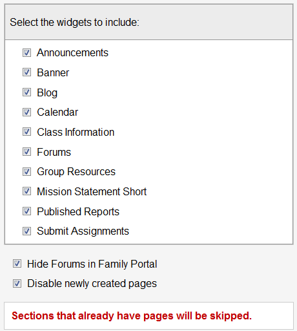Toggle the Banner widget checkbox

[26, 72]
